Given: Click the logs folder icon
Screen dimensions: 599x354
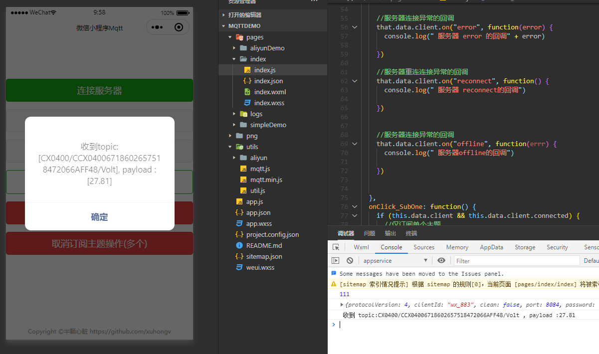Looking at the screenshot, I should tap(243, 114).
